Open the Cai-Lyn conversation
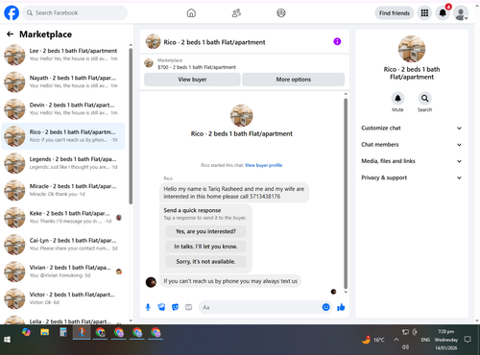Screen dimensions: 480x355 coord(63,245)
